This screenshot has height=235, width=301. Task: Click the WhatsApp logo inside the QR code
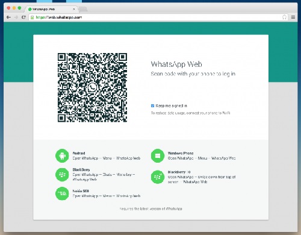[92, 87]
